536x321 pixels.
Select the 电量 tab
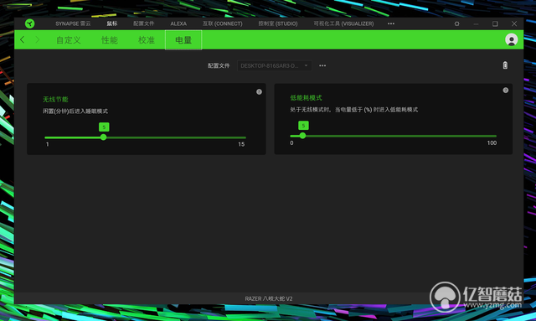(183, 40)
